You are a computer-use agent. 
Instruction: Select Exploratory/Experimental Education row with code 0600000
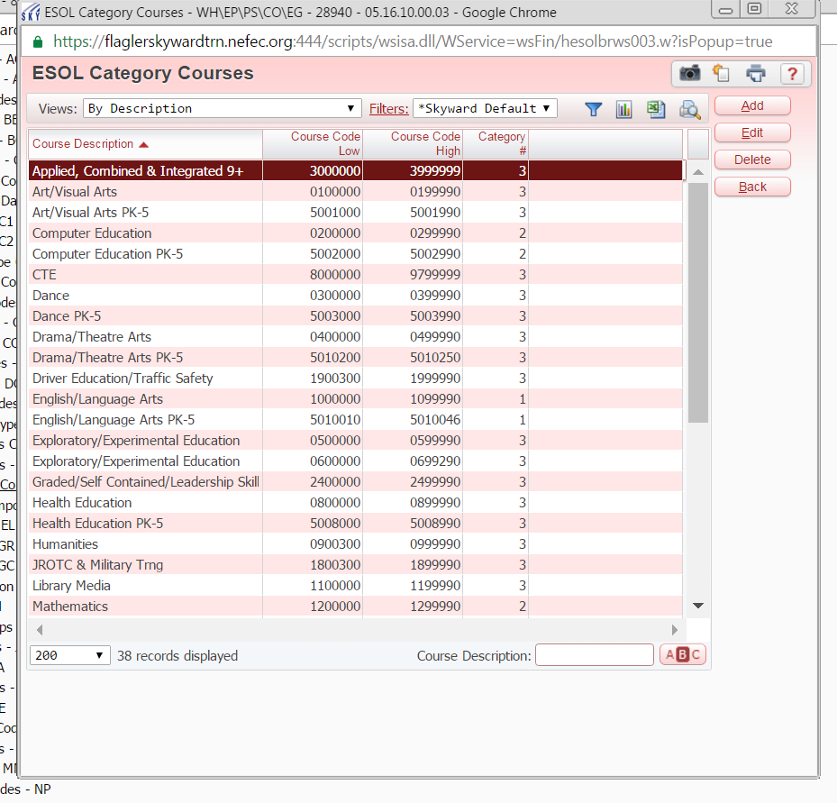(356, 461)
